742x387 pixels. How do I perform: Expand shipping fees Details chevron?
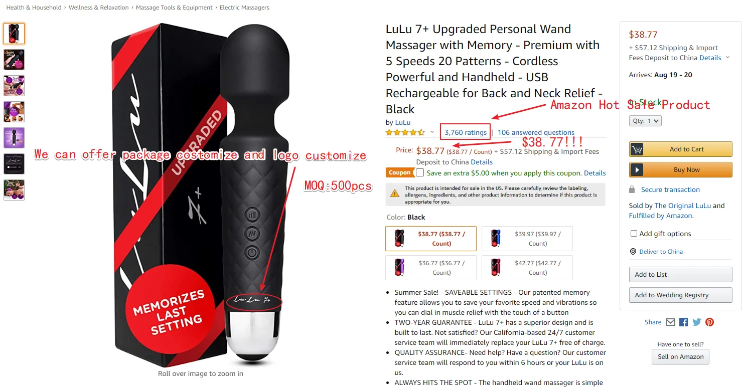[726, 58]
